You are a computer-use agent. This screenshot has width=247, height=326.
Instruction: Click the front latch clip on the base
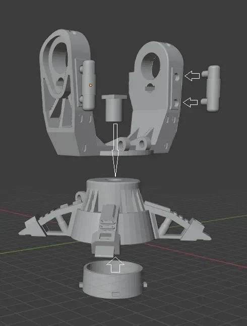click(x=107, y=231)
